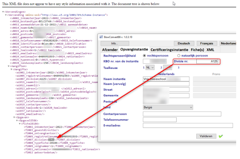Click the highlighted A125 in f2007_division
The height and width of the screenshot is (159, 240).
(51, 140)
